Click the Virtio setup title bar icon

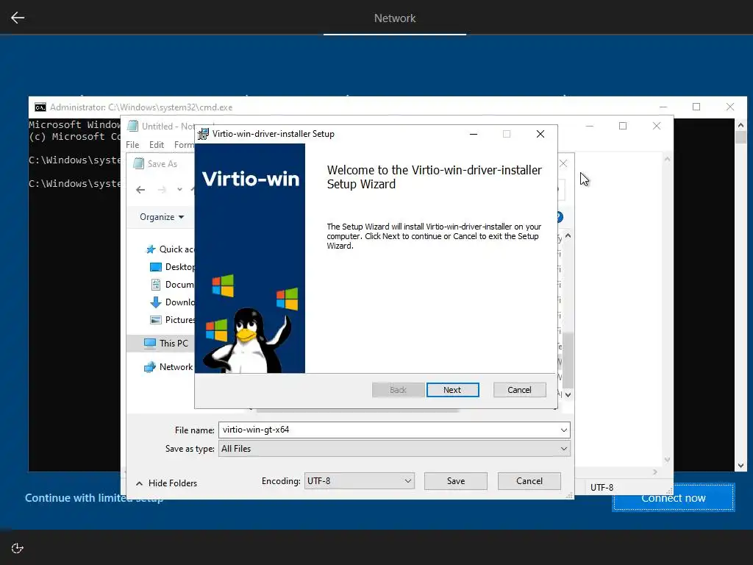(204, 134)
